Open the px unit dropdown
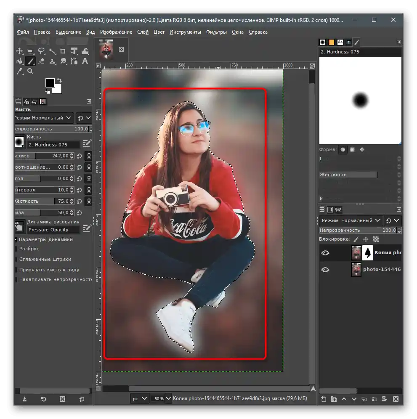Image resolution: width=417 pixels, height=419 pixels. point(140,398)
